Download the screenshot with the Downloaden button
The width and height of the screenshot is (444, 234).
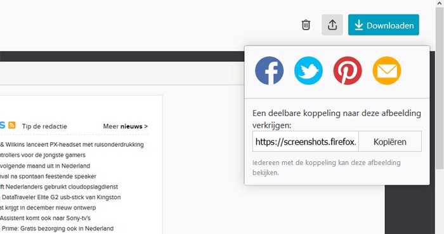coord(383,25)
